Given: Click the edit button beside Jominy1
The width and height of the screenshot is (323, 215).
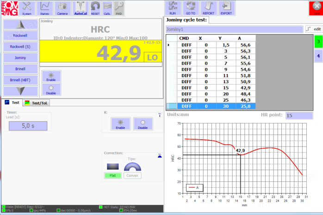Looking at the screenshot, I should [x=314, y=29].
